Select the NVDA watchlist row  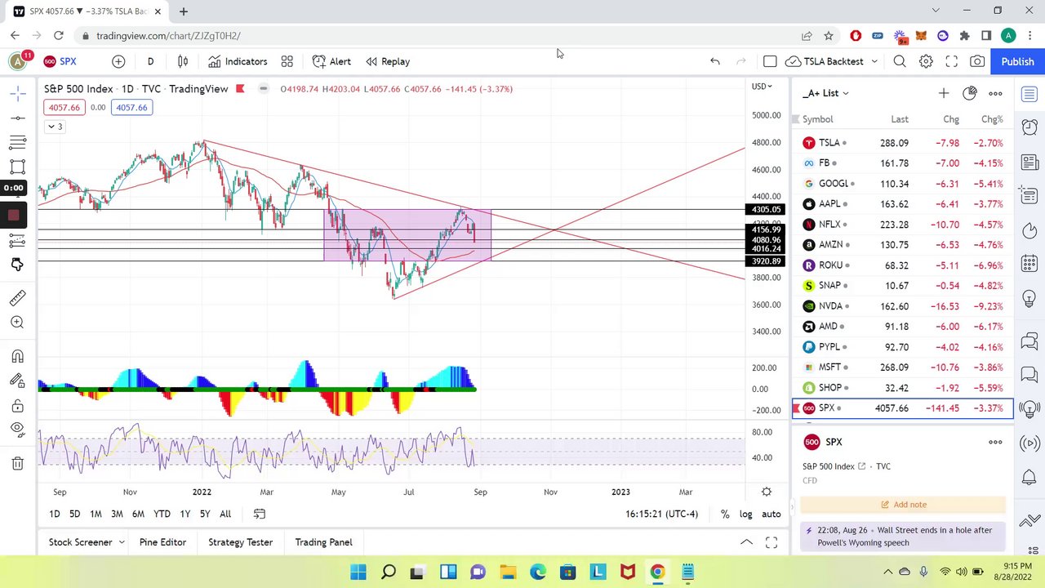click(x=903, y=306)
